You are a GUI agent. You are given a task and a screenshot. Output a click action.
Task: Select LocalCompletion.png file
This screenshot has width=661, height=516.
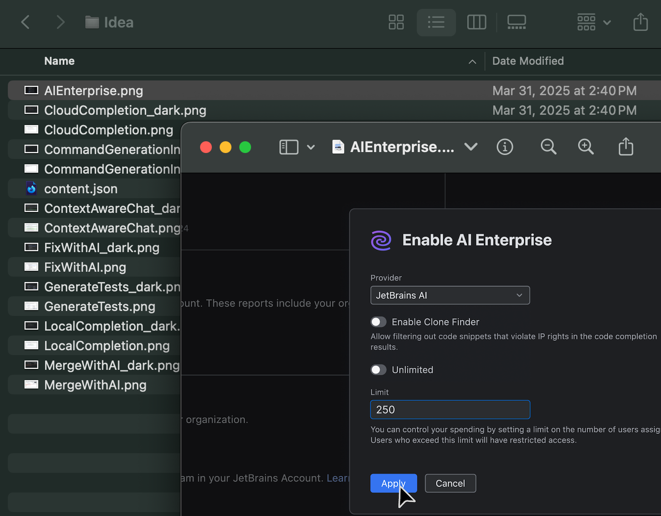click(107, 346)
